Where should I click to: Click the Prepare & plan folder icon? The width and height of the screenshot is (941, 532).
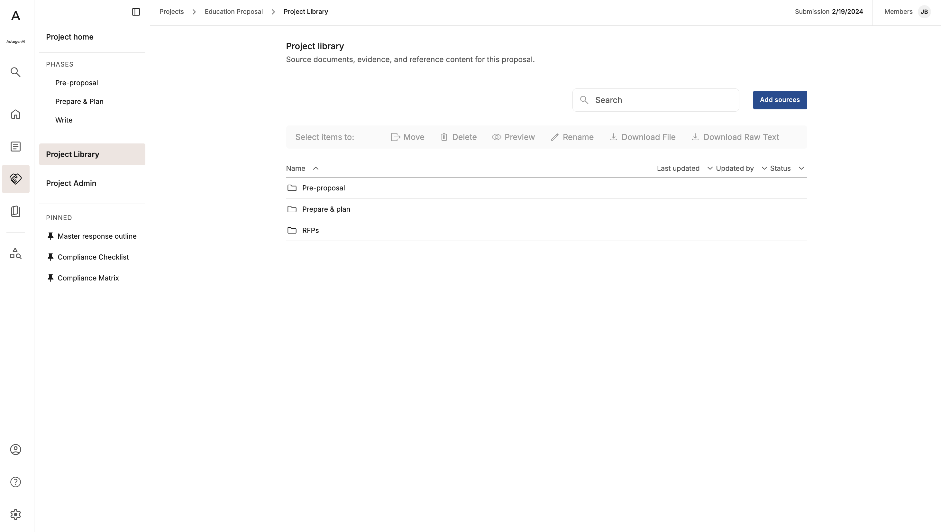point(292,209)
